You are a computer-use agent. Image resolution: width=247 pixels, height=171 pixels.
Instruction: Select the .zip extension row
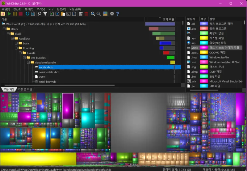click(214, 43)
